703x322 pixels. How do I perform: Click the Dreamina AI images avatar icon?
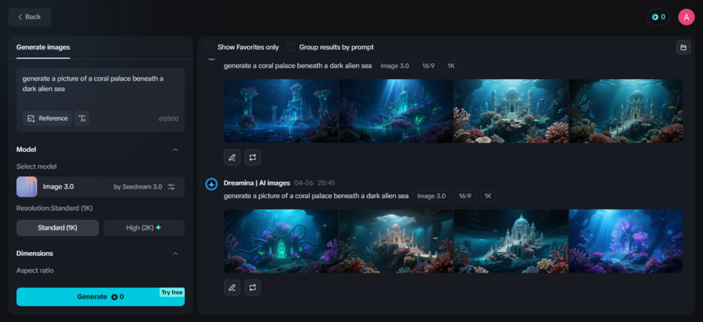[x=211, y=184]
